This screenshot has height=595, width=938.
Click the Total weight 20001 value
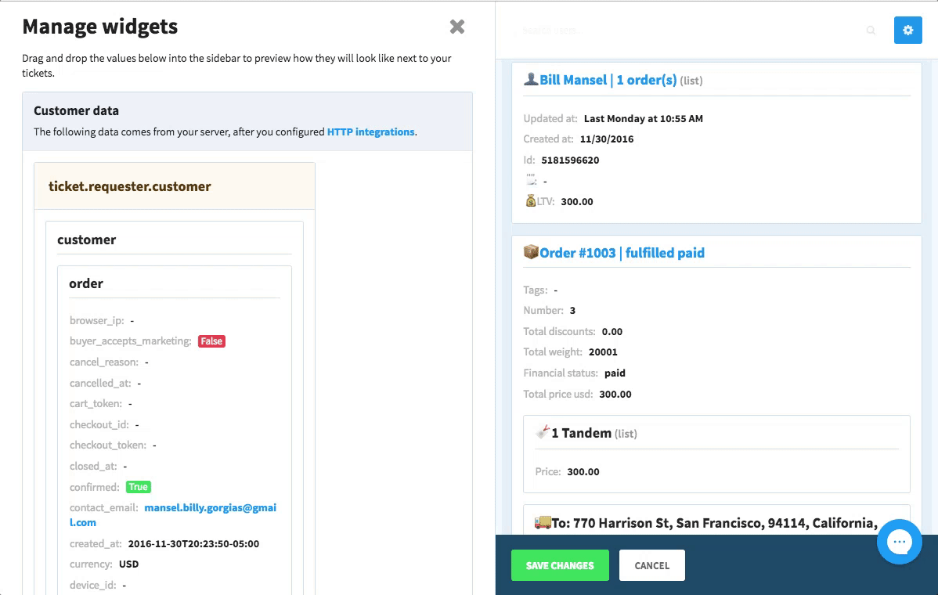(x=603, y=352)
